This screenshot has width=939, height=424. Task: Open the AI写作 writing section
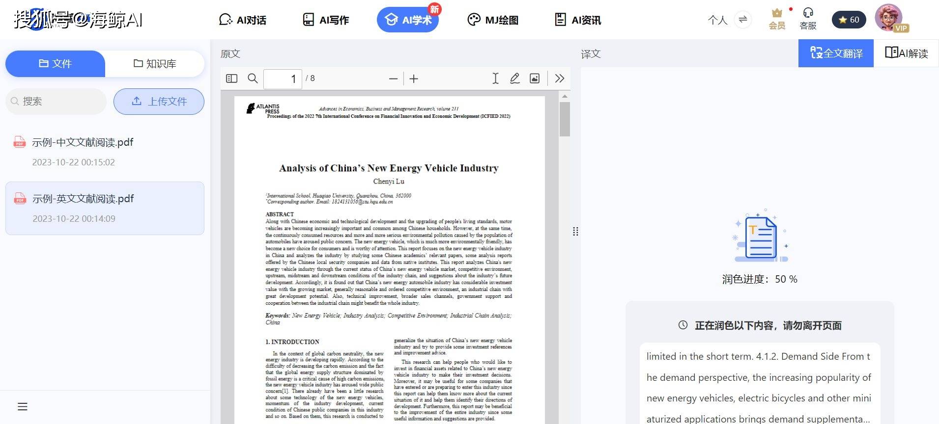tap(325, 20)
